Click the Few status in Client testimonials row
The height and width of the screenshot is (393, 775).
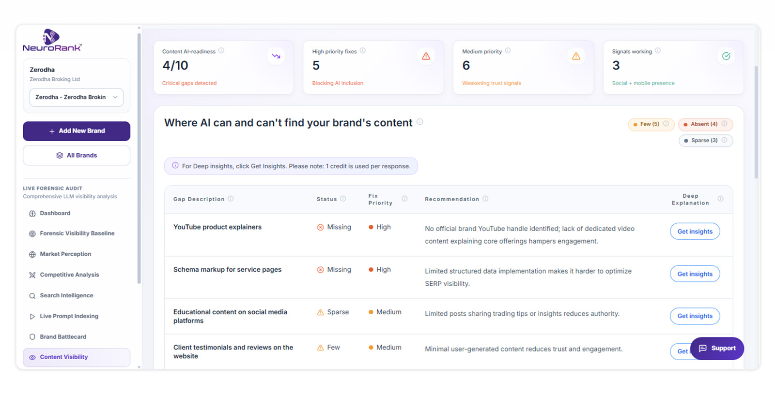tap(328, 348)
